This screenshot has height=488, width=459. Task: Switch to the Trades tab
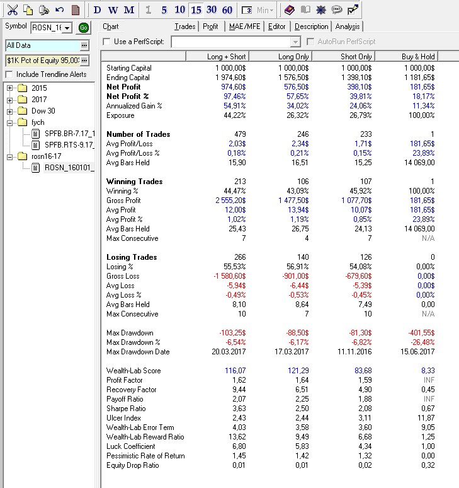[x=185, y=26]
